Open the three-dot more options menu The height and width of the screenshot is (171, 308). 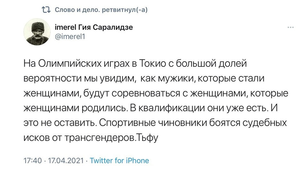tap(291, 28)
